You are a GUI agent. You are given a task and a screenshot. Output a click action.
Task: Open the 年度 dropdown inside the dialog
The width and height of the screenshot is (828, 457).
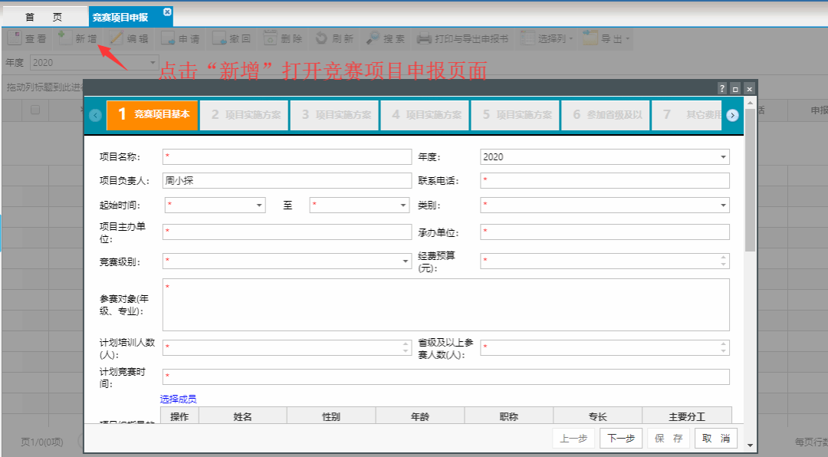723,157
